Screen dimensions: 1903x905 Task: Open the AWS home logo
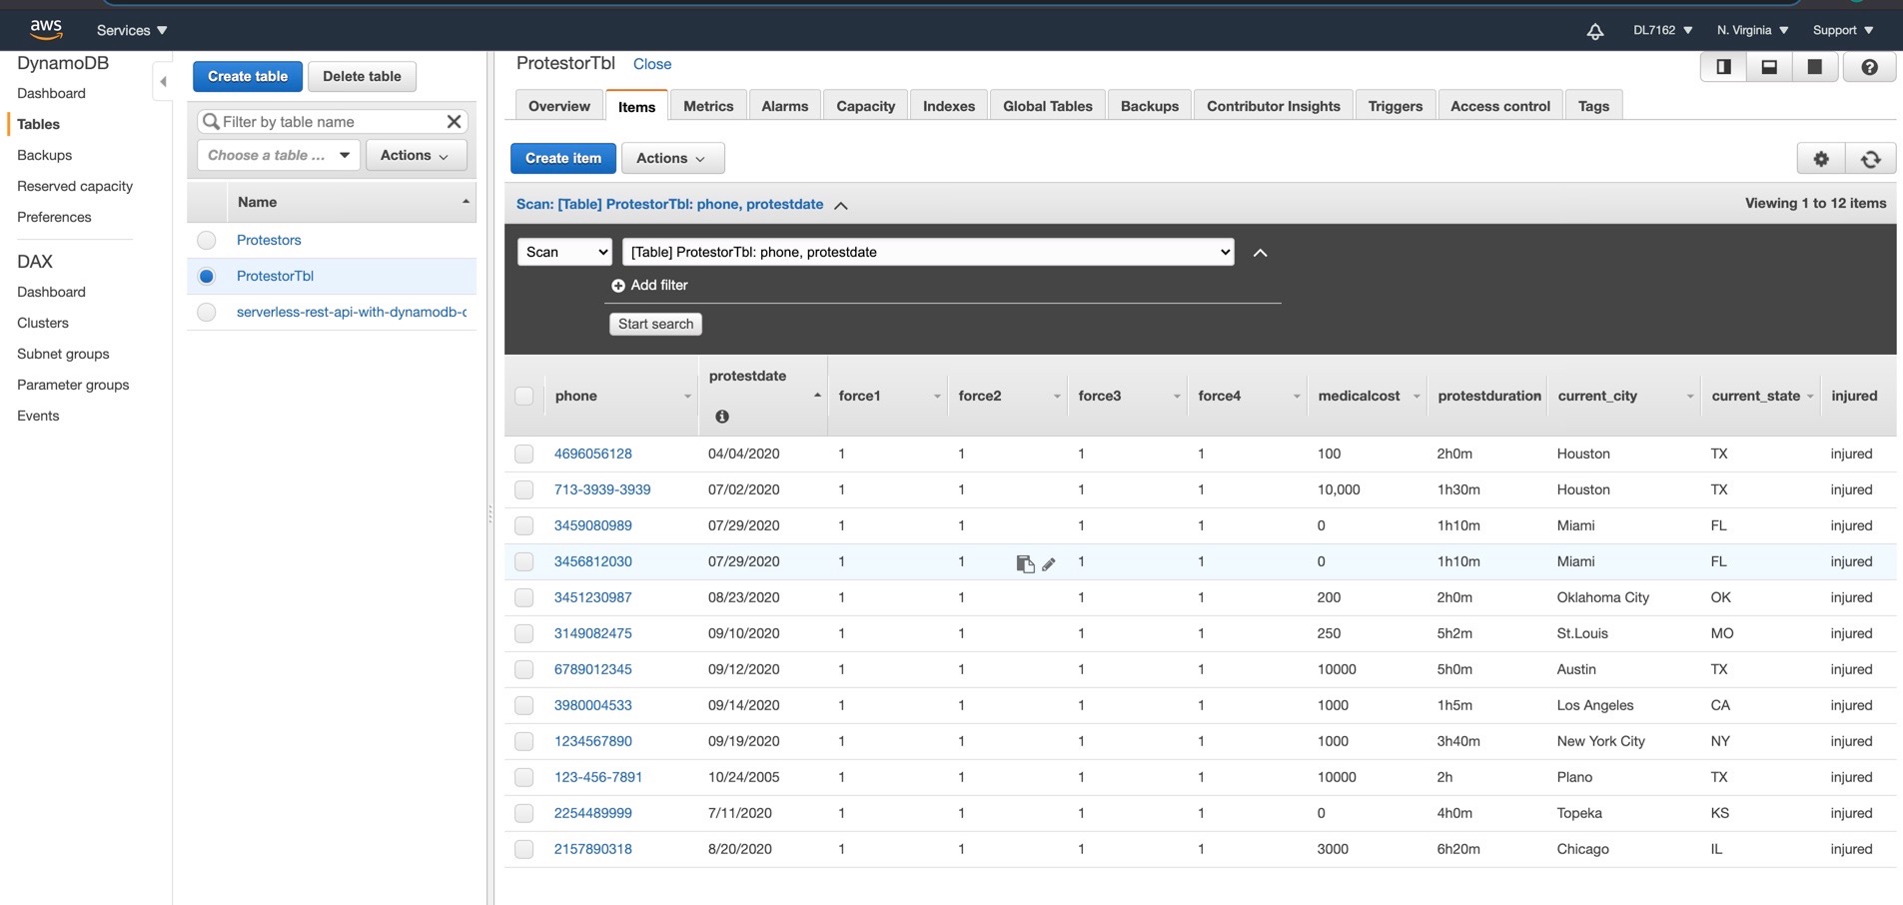click(x=46, y=29)
